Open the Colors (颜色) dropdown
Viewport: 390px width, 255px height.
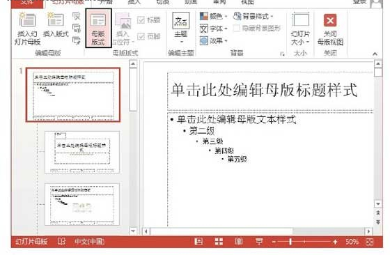pyautogui.click(x=213, y=17)
